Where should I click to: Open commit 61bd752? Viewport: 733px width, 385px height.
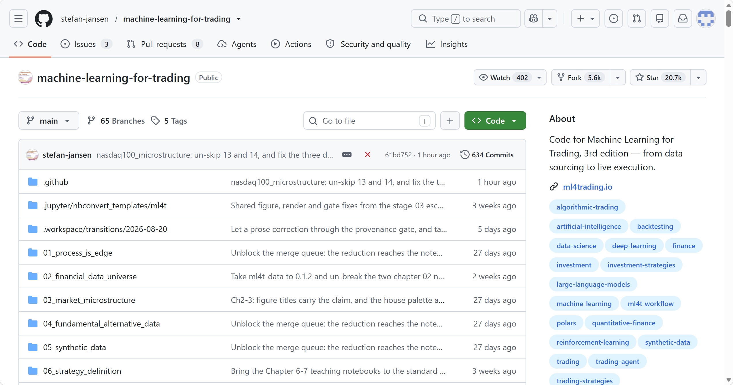(398, 155)
